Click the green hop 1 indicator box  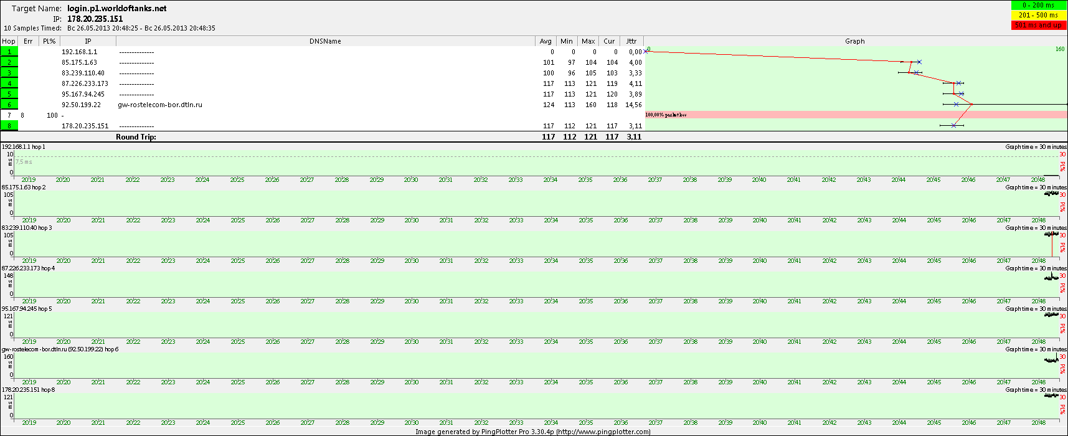pyautogui.click(x=9, y=52)
